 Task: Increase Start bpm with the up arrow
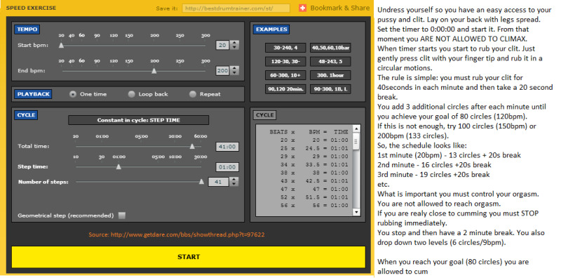pyautogui.click(x=235, y=43)
